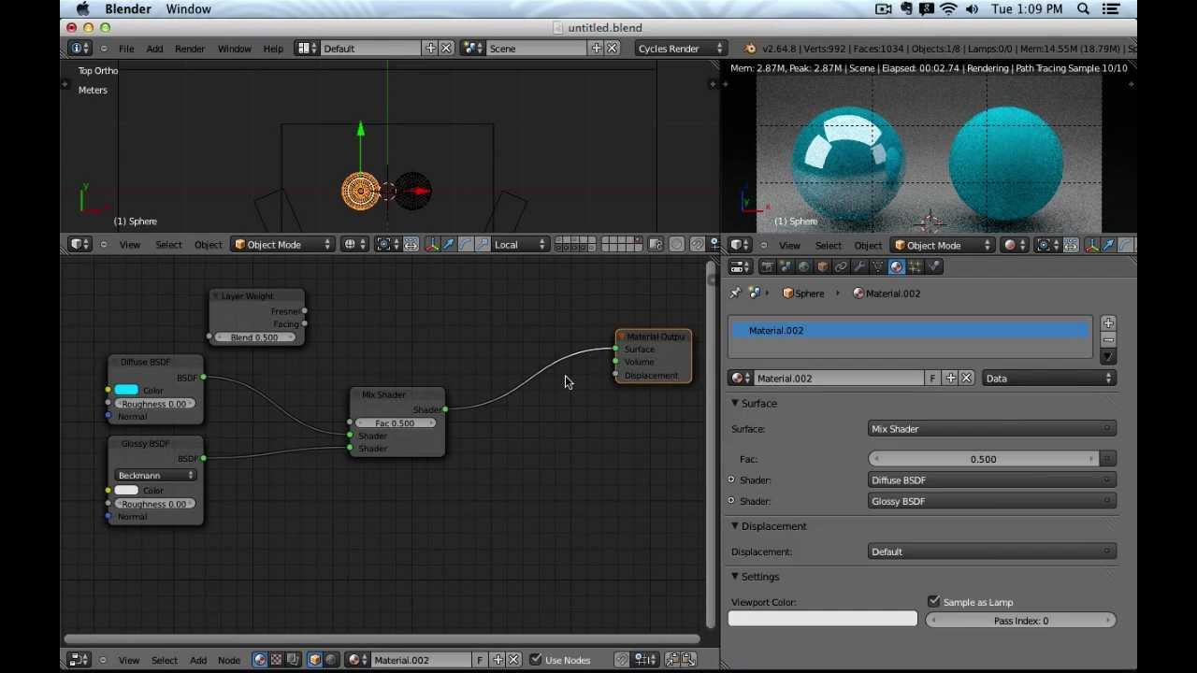The height and width of the screenshot is (673, 1197).
Task: Open the Cycles Render engine dropdown
Action: coord(680,49)
